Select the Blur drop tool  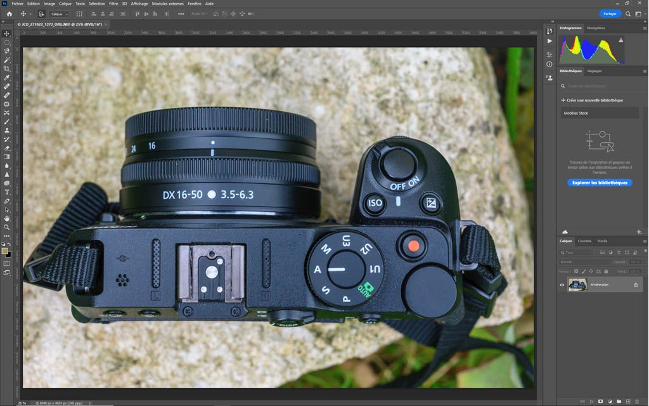pyautogui.click(x=7, y=166)
